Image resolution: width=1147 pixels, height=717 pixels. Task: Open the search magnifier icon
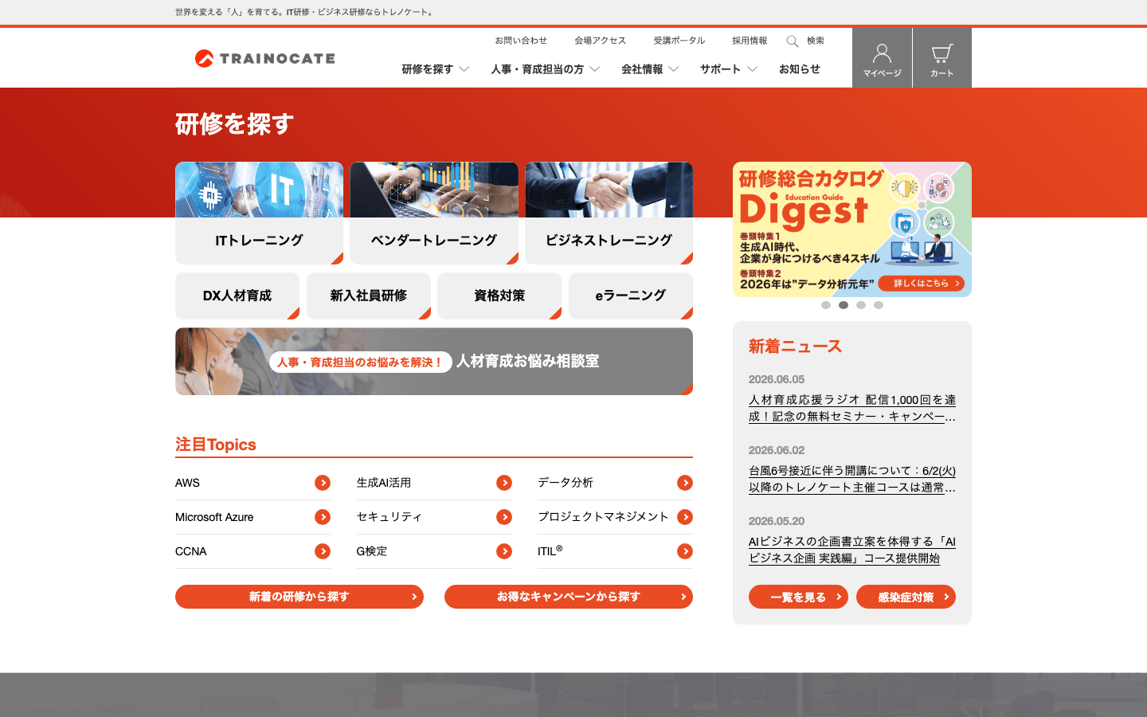pos(793,41)
